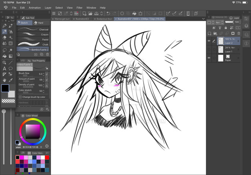Hide Layer 2 using its eye icon

click(x=208, y=41)
